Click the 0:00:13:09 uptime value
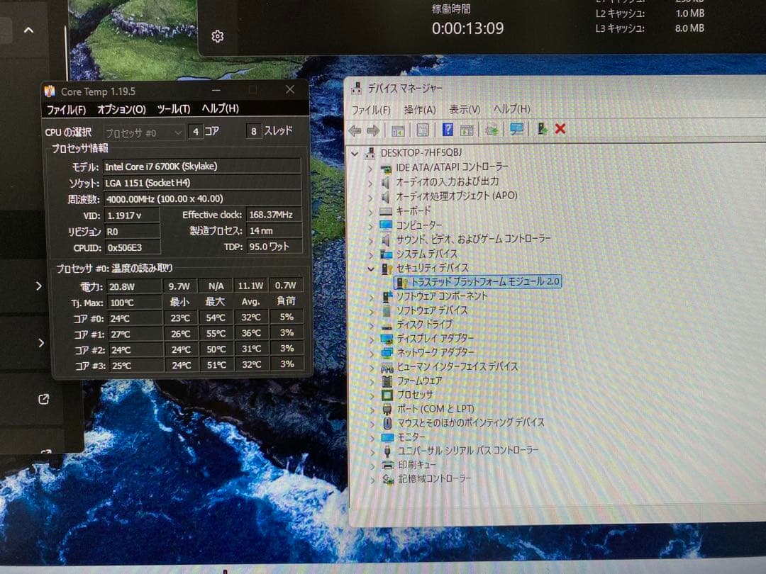766x574 pixels. (467, 28)
